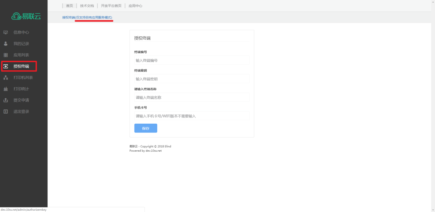Click the 请输入终端名称 field label

coord(145,89)
